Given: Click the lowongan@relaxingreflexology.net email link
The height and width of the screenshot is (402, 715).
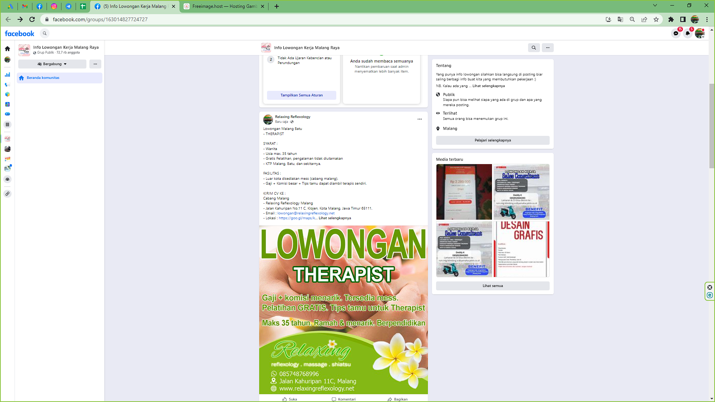Looking at the screenshot, I should (x=306, y=213).
